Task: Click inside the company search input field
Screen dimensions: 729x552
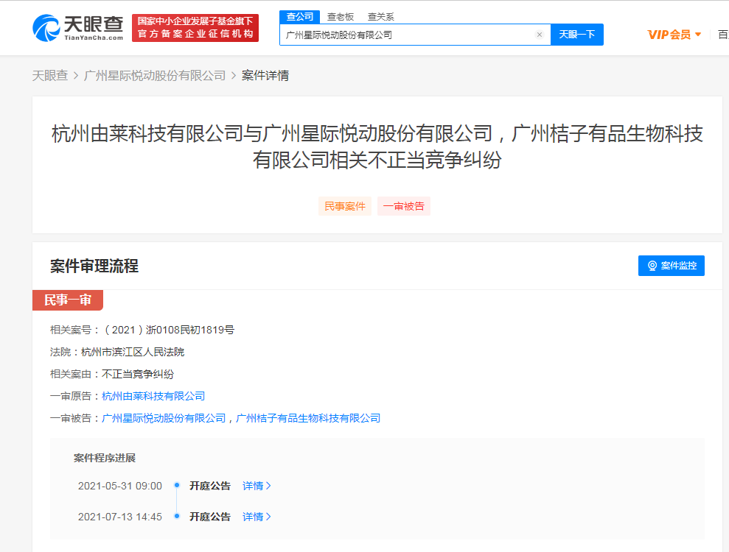Action: click(405, 34)
